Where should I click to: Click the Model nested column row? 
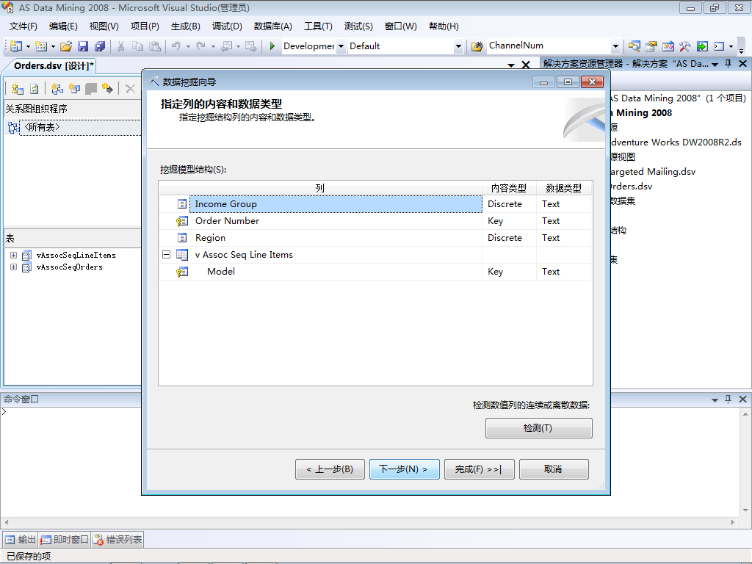tap(336, 272)
